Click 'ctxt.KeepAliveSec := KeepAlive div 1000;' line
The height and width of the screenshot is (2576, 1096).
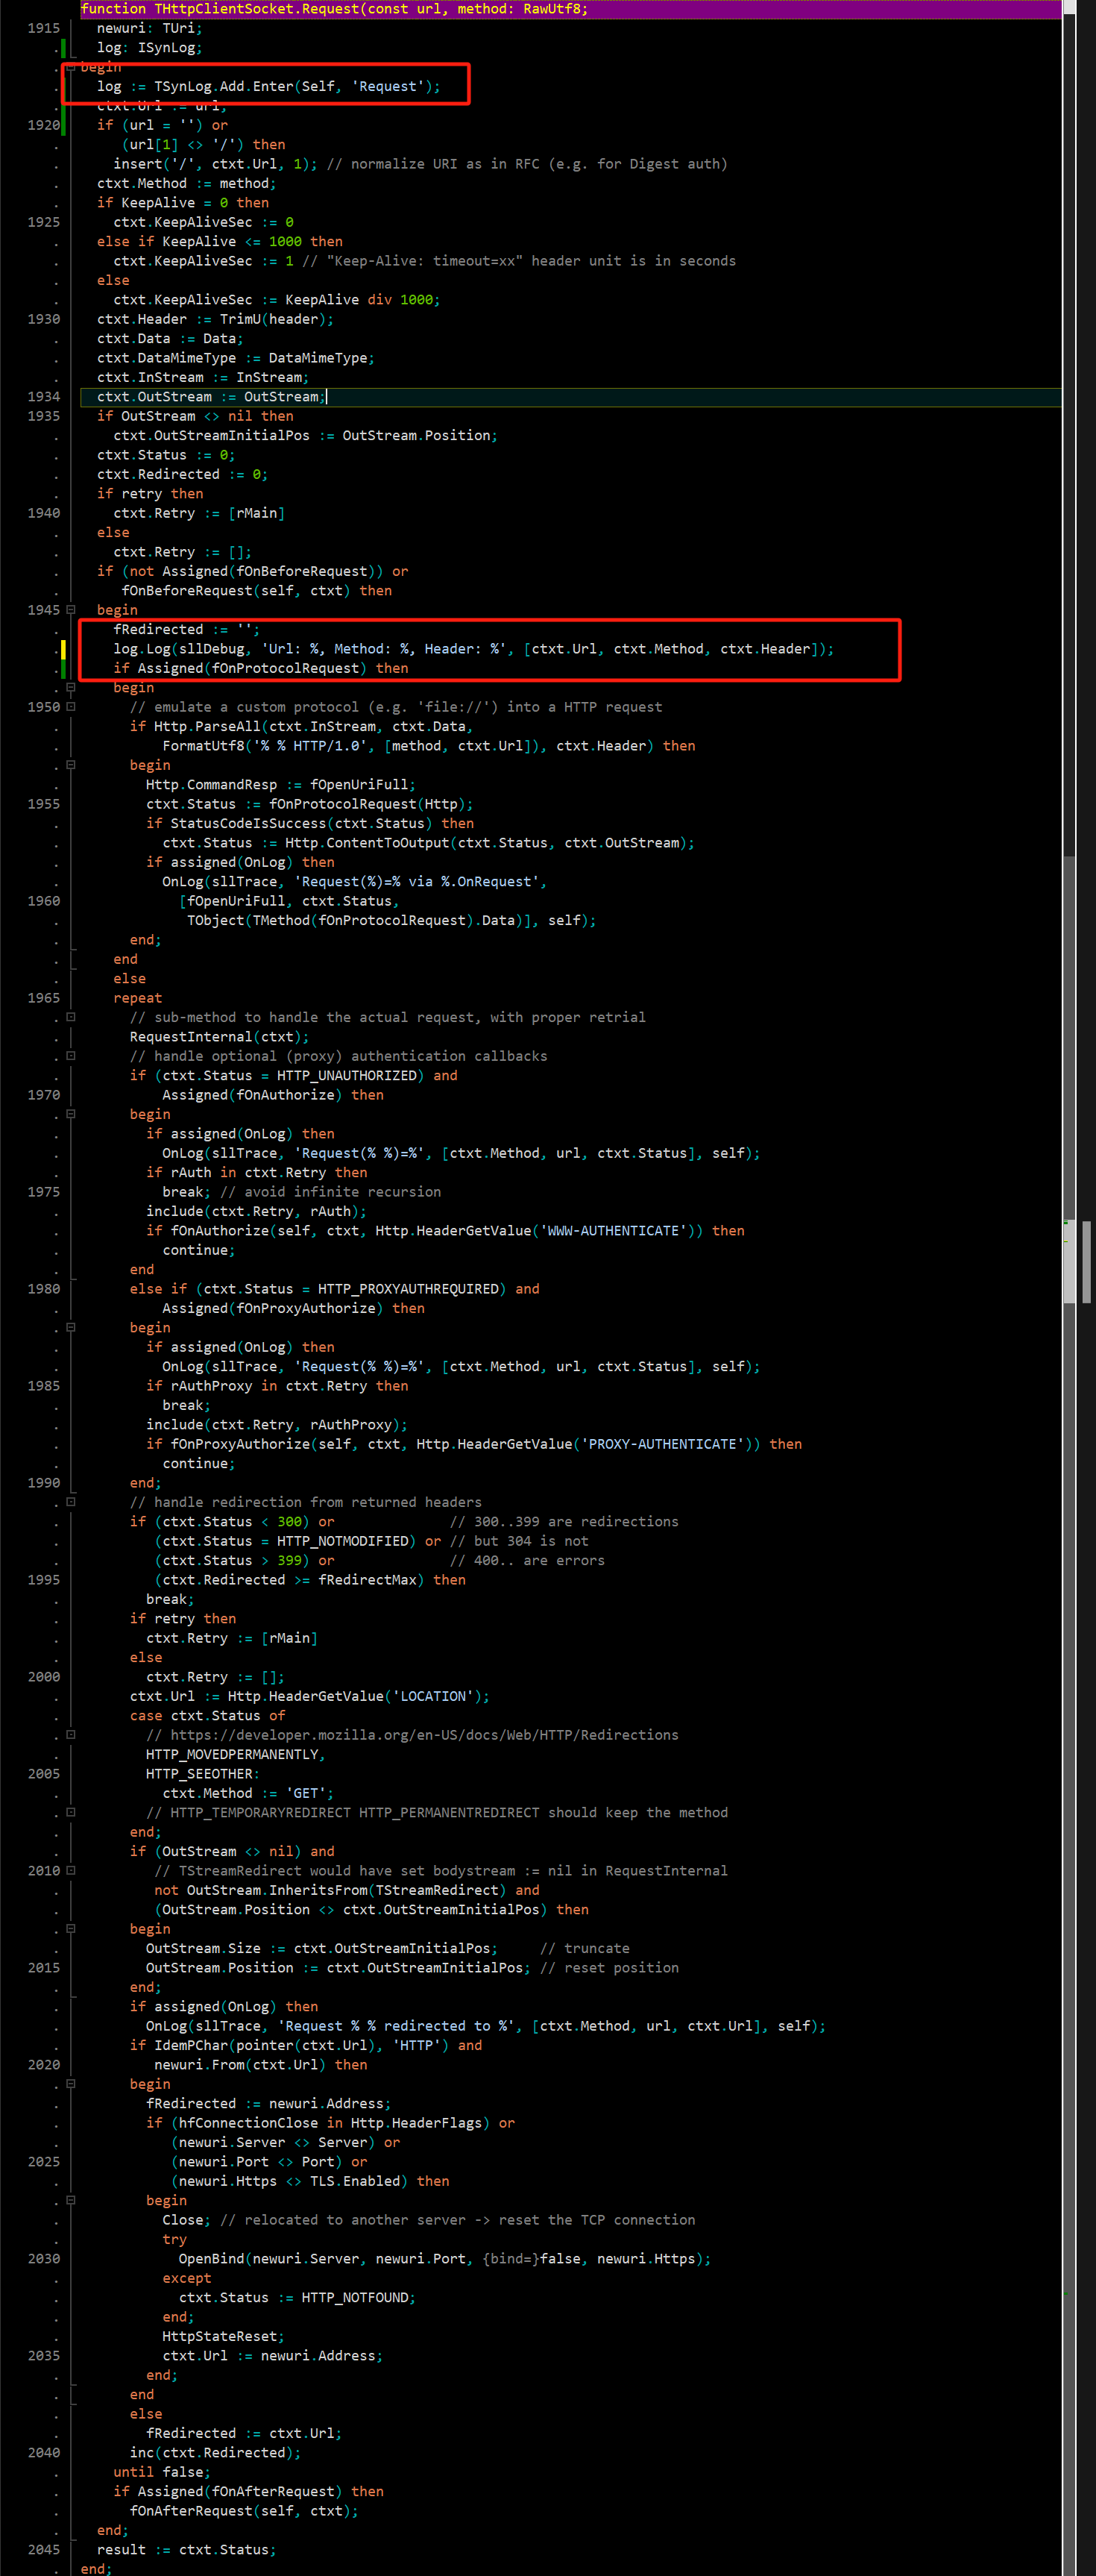[x=277, y=300]
